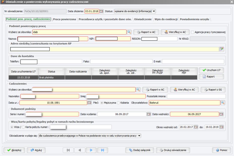Open the Status dropdown
234x156 pixels.
click(x=135, y=11)
